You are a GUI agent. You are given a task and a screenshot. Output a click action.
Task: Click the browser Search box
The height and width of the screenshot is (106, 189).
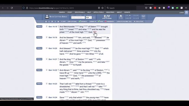point(121,8)
